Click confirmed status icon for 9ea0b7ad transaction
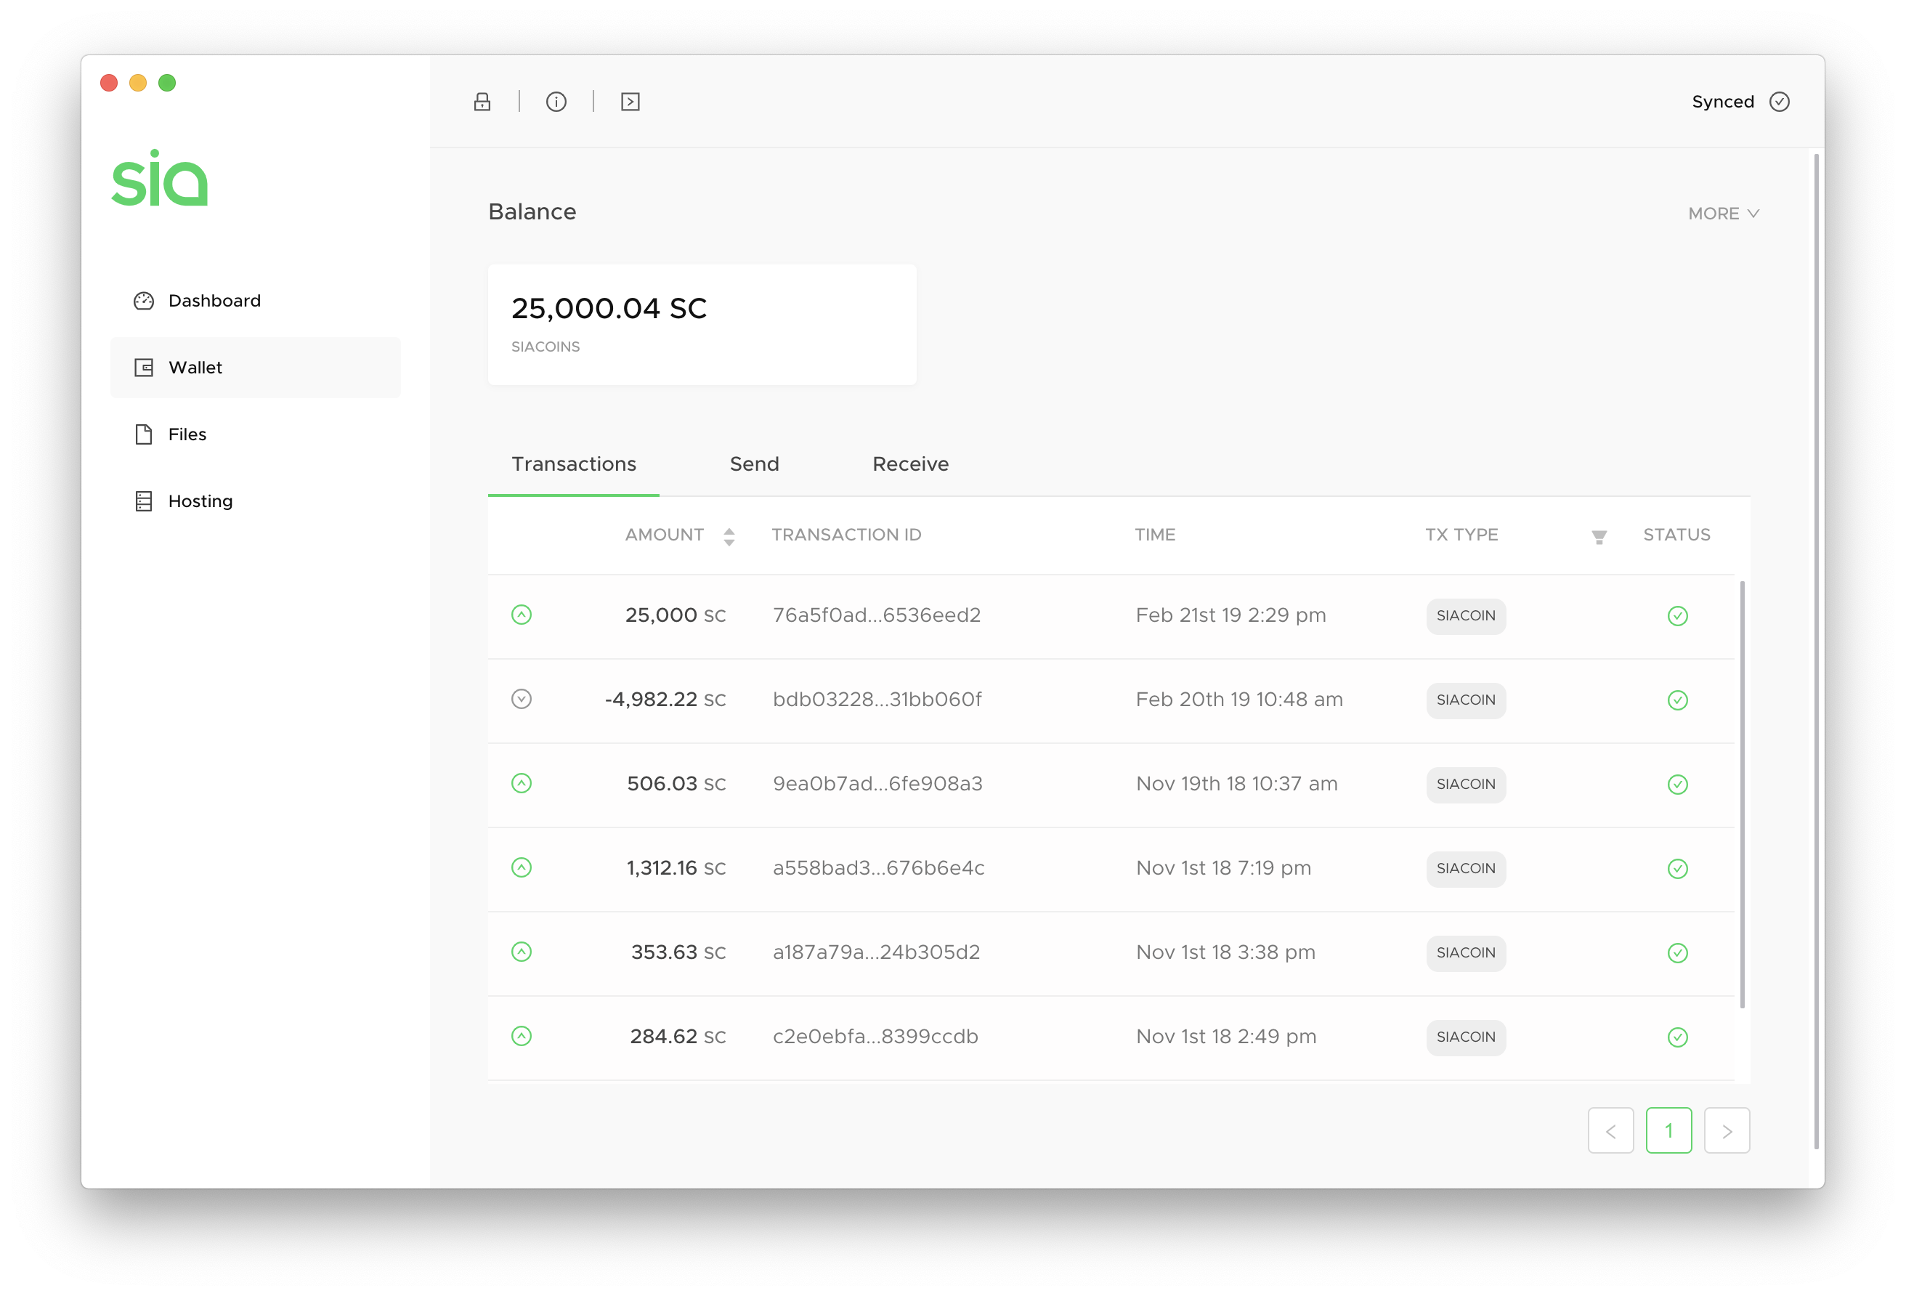1906x1296 pixels. pos(1677,785)
